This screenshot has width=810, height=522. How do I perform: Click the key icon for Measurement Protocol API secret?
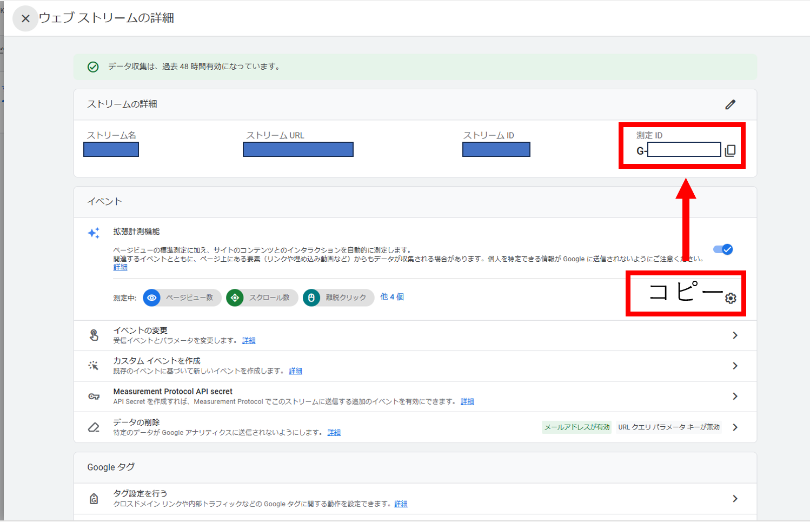point(94,397)
